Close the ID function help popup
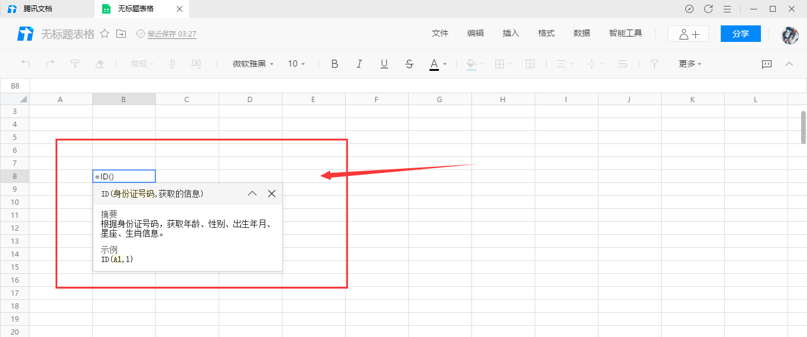807x337 pixels. click(272, 194)
